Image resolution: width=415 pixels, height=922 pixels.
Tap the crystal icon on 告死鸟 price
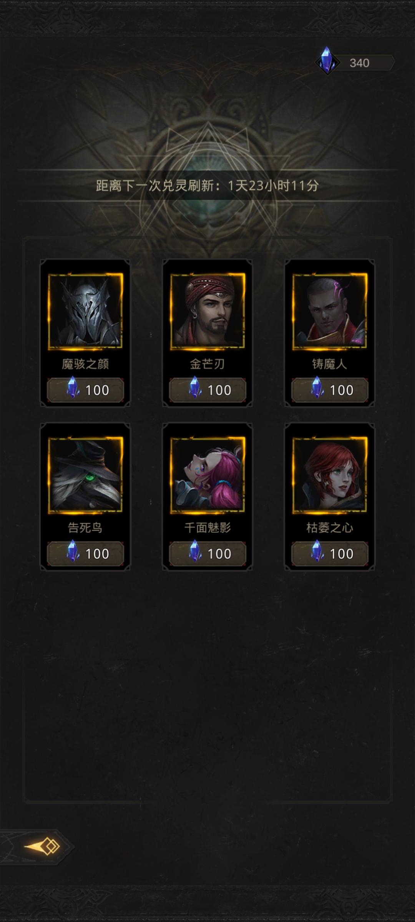[x=73, y=551]
